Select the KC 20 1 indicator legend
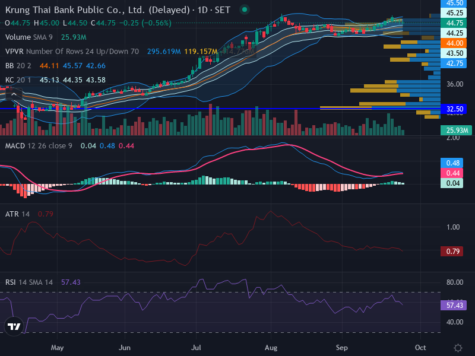The image size is (475, 356). click(x=18, y=80)
